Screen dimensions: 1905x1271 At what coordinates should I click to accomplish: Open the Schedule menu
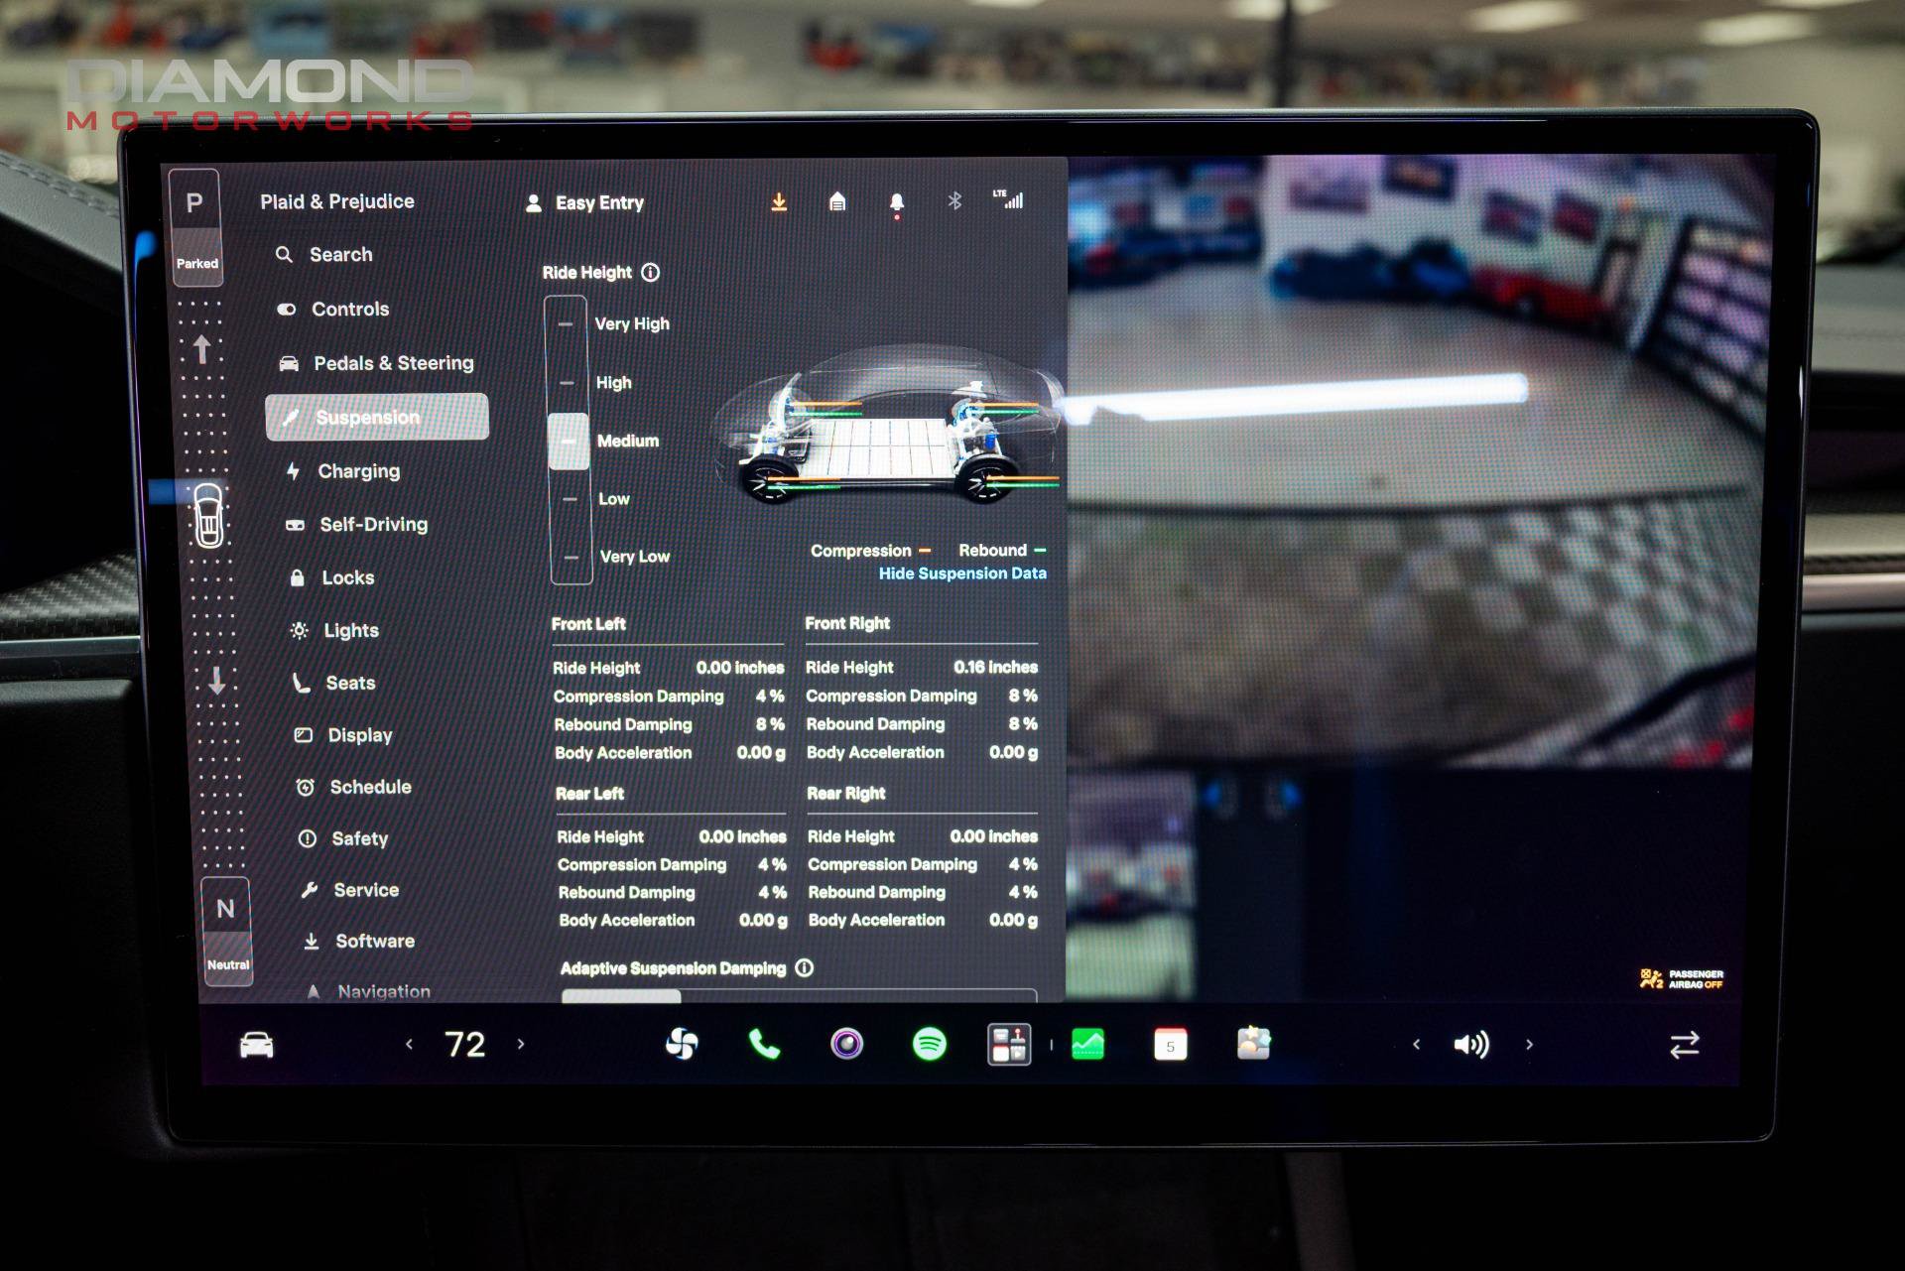pyautogui.click(x=353, y=787)
